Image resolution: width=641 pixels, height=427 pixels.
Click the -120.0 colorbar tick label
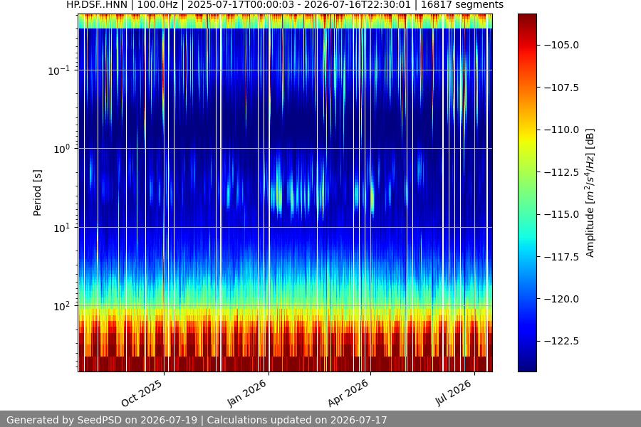(561, 299)
